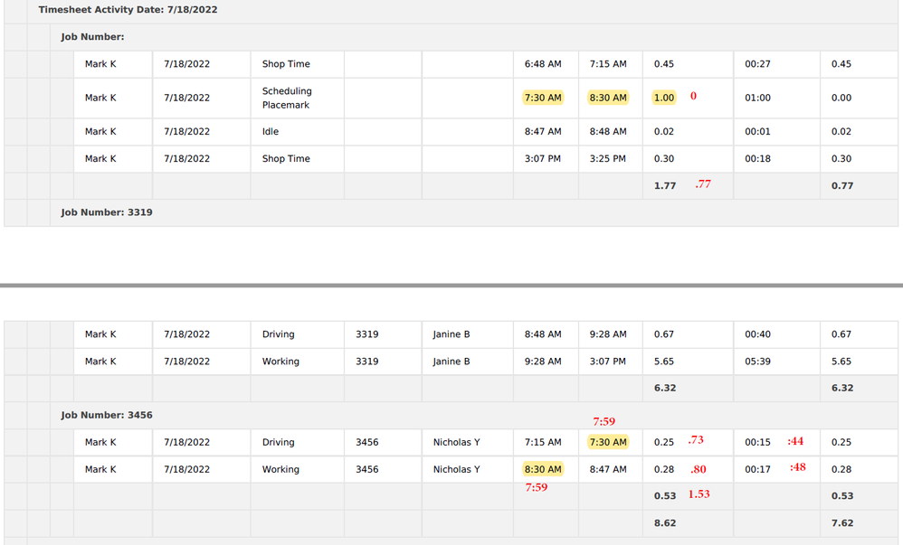
Task: Click the Shop Time entry starting 6:48 AM
Action: coord(285,63)
